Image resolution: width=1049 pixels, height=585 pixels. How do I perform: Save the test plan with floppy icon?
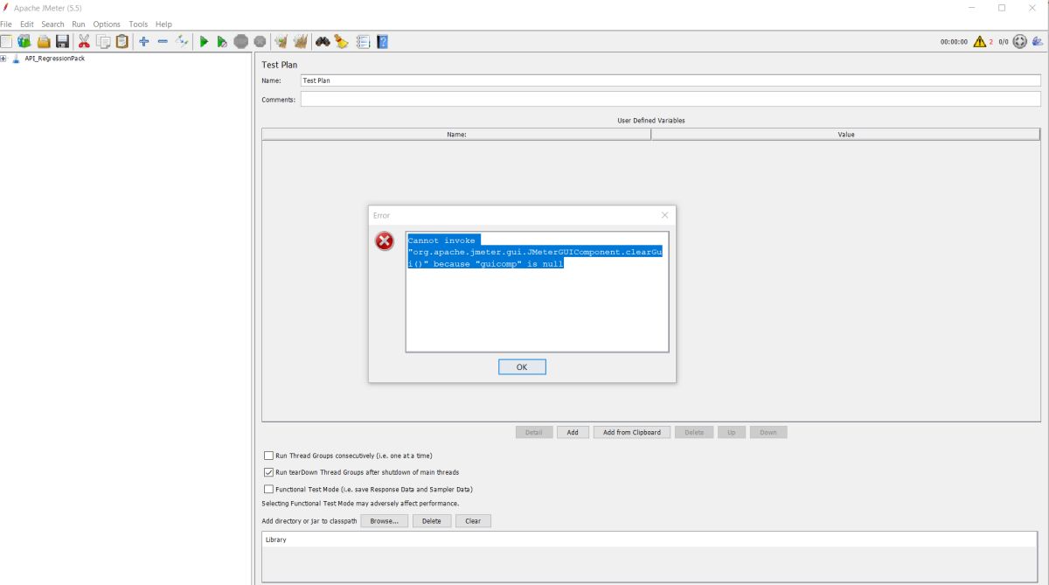(x=62, y=41)
